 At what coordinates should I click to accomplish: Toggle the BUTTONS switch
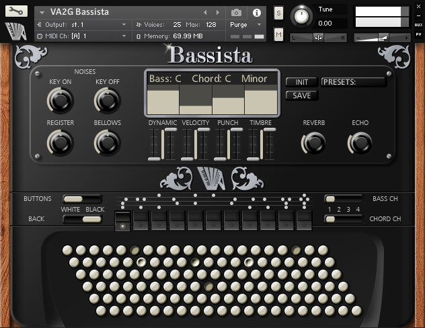click(x=82, y=199)
